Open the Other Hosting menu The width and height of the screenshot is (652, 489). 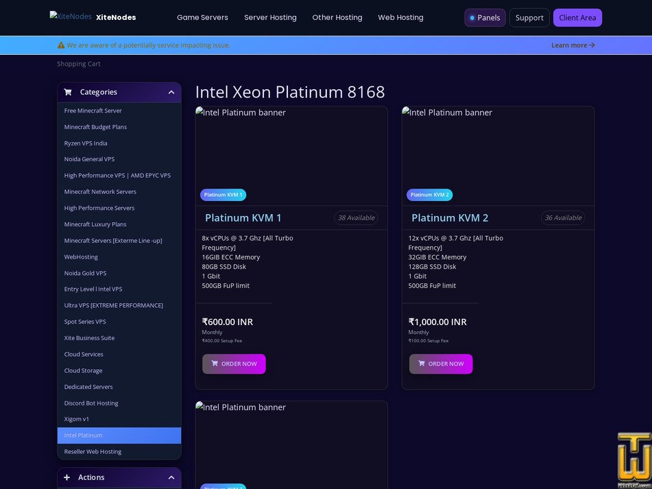pyautogui.click(x=337, y=17)
